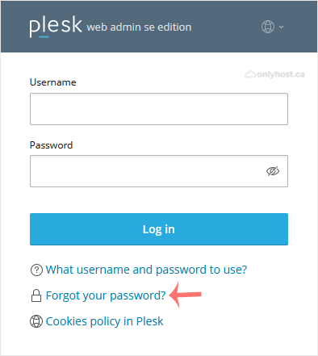
Task: Open Cookies policy in Plesk link
Action: [x=104, y=321]
